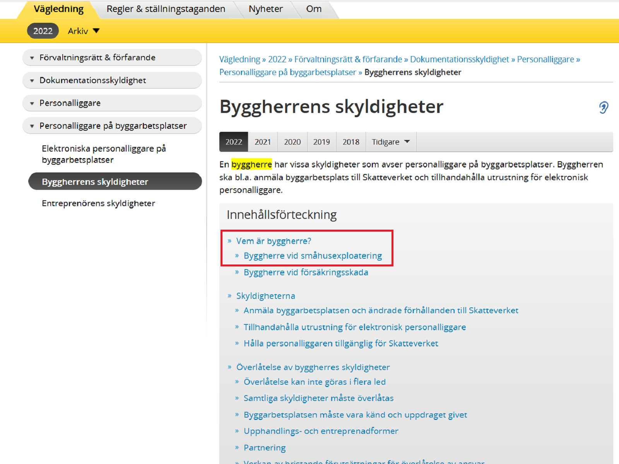Screen dimensions: 619x464
Task: Open Hålla personalliggaren tillgänglig för Skatteverket
Action: pos(341,344)
